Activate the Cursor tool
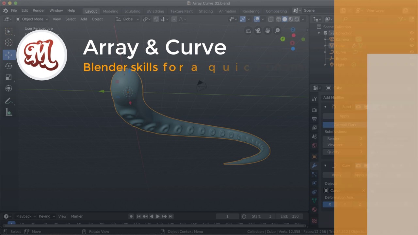Screen dimensions: 418x235 pos(9,42)
